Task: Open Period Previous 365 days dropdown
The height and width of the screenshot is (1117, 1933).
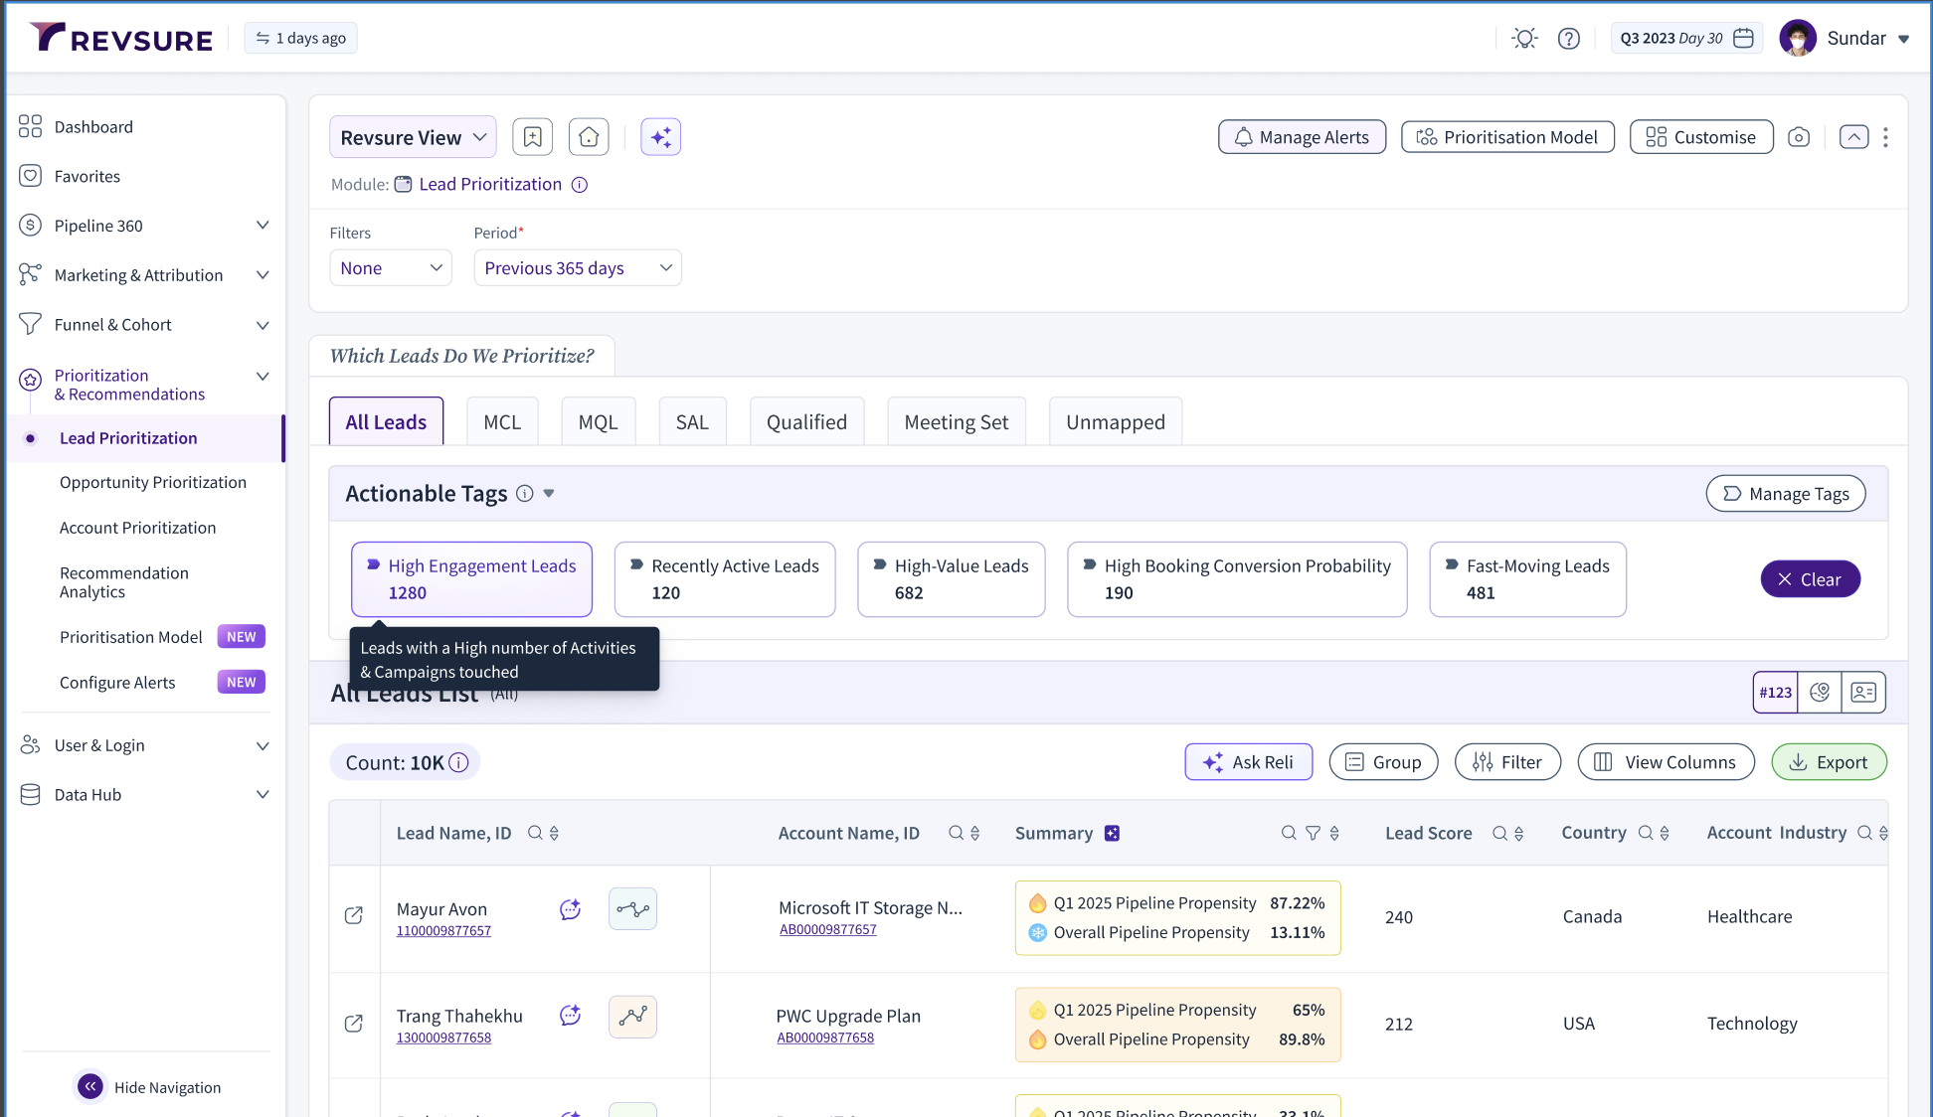Action: (578, 268)
